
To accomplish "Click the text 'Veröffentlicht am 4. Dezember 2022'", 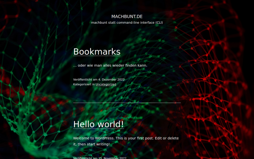I will 99,80.
